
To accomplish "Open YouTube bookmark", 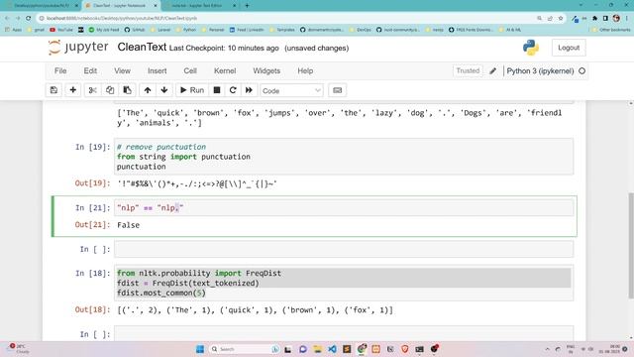I will coord(61,30).
